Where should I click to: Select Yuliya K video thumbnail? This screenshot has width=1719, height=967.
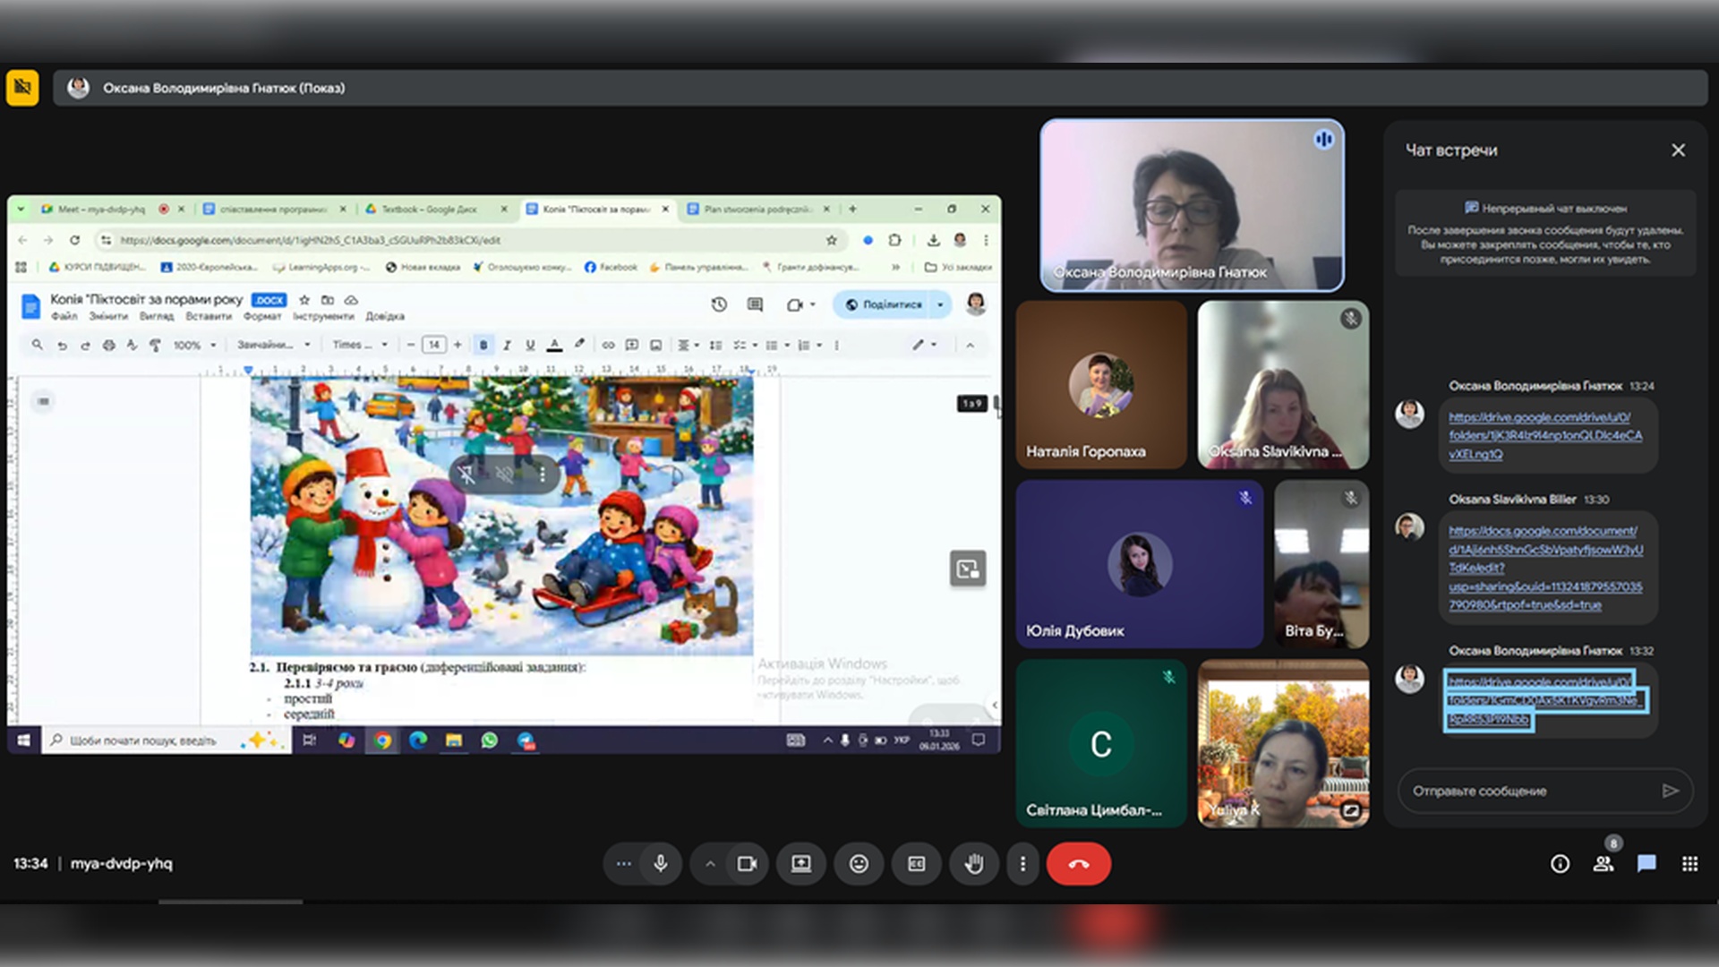1282,743
